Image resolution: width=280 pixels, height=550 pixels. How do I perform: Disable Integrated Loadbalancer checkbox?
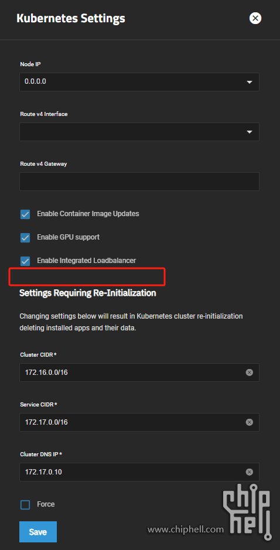click(25, 261)
